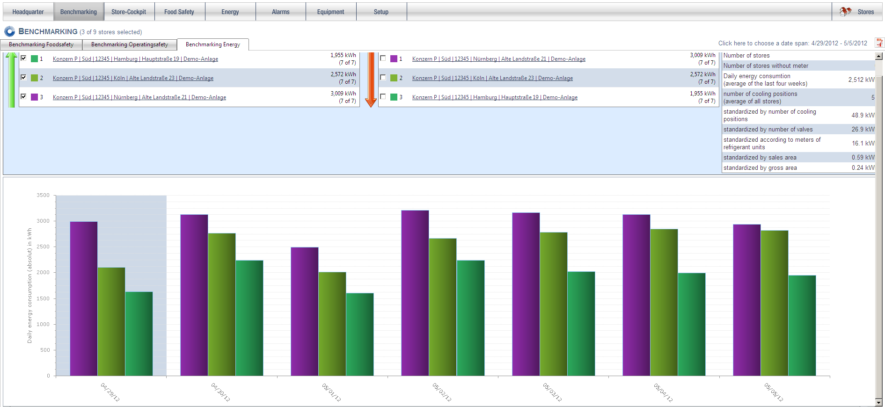Screen dimensions: 885x407
Task: Click olive swatch of Köln in right list
Action: pos(394,78)
